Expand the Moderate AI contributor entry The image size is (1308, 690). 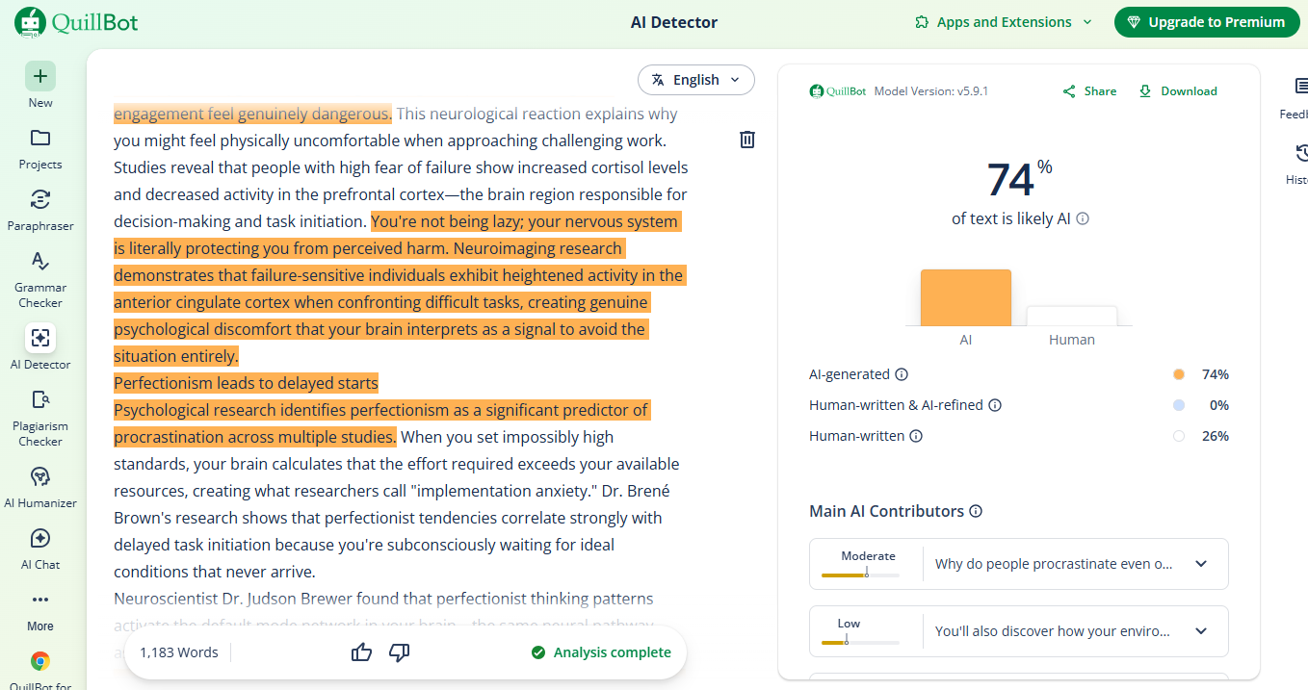[1201, 563]
